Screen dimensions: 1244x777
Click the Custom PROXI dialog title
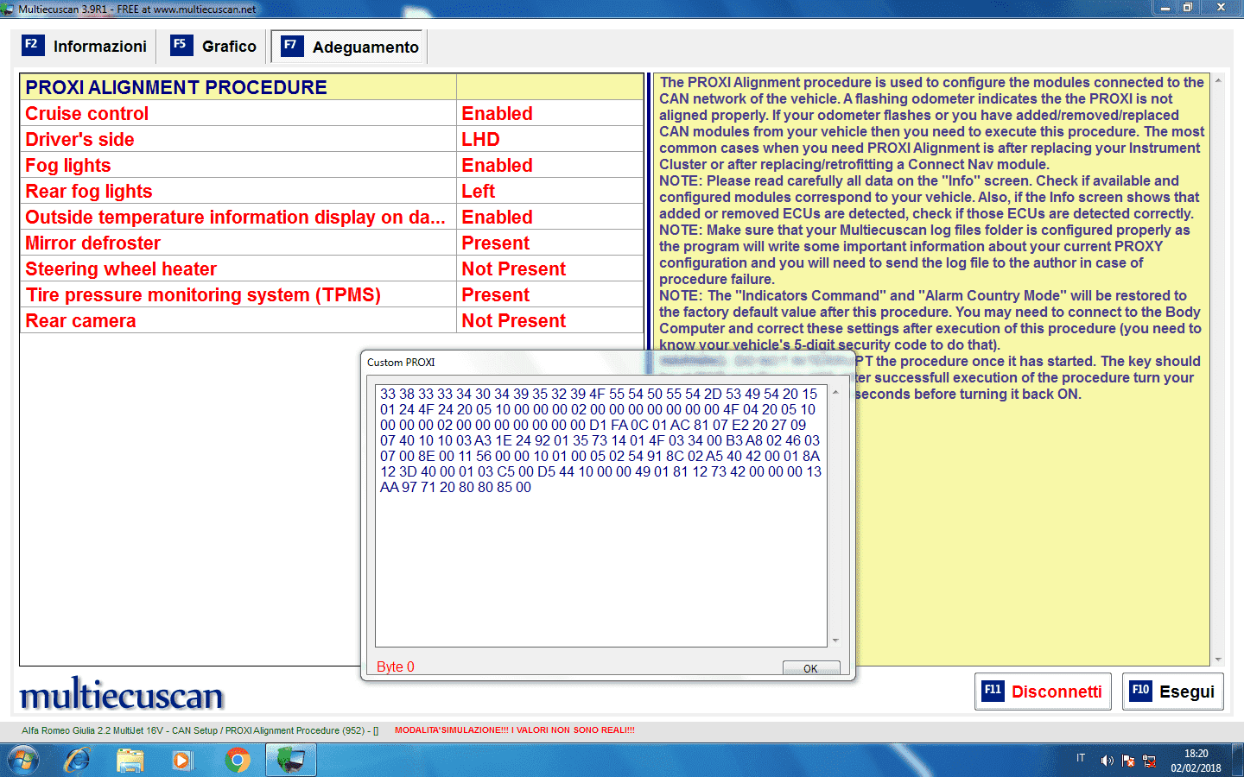pyautogui.click(x=401, y=363)
